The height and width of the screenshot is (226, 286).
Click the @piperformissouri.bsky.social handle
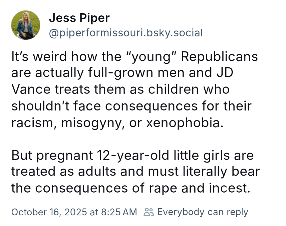[126, 33]
